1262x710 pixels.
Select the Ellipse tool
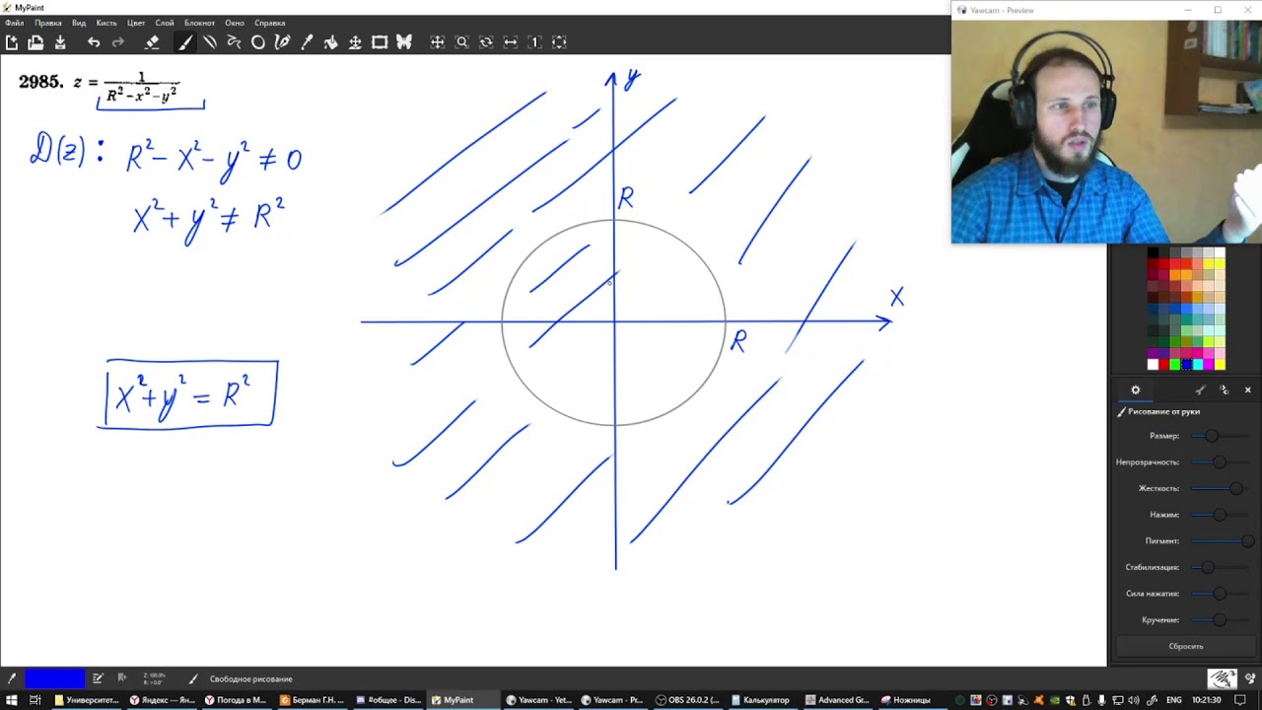coord(258,42)
